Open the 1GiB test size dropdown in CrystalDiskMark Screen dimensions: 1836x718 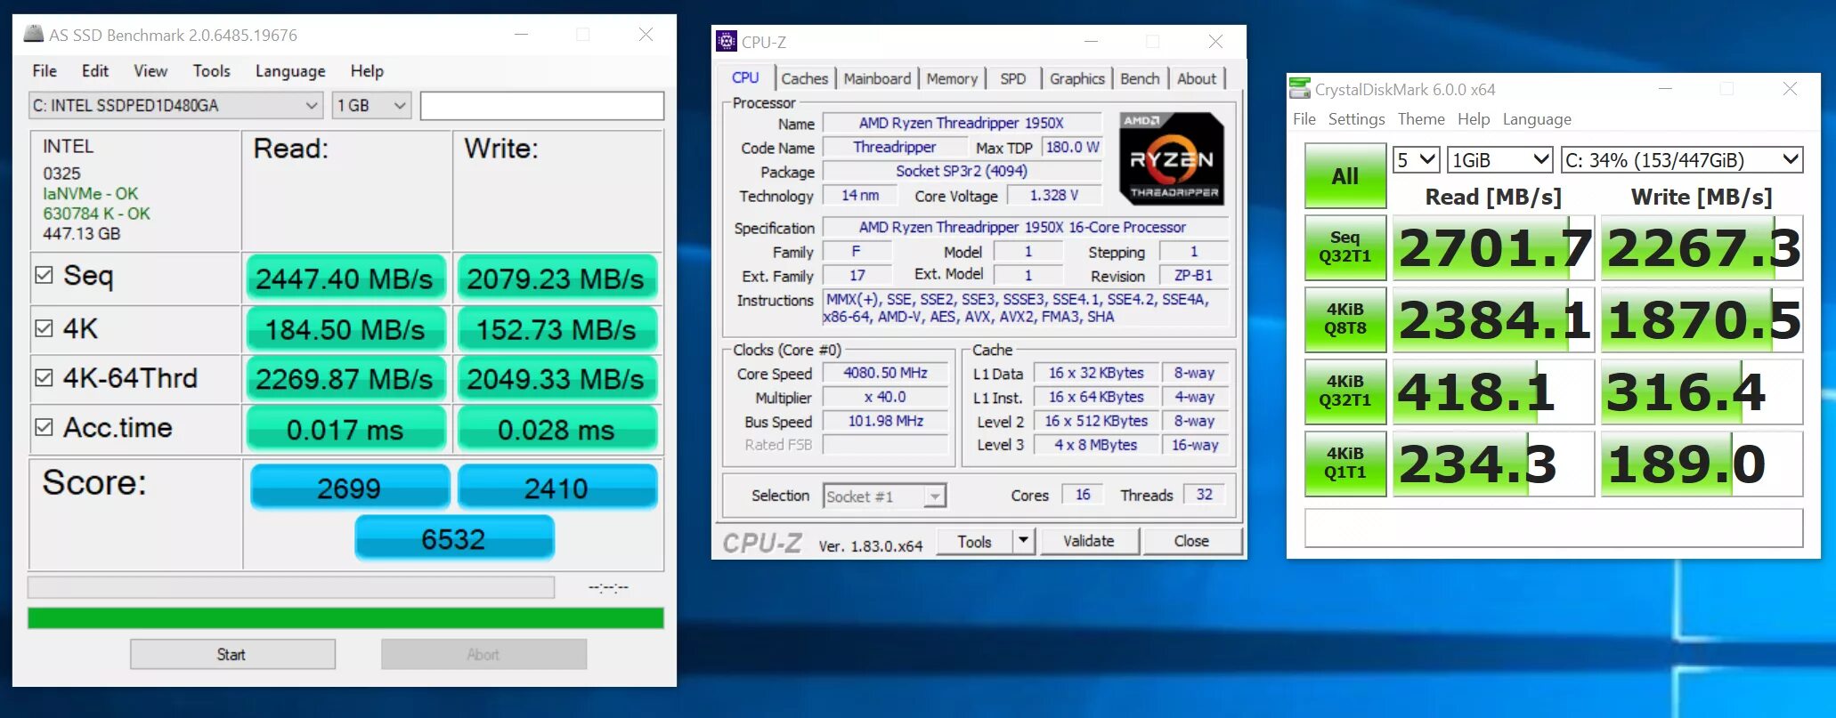click(1500, 160)
